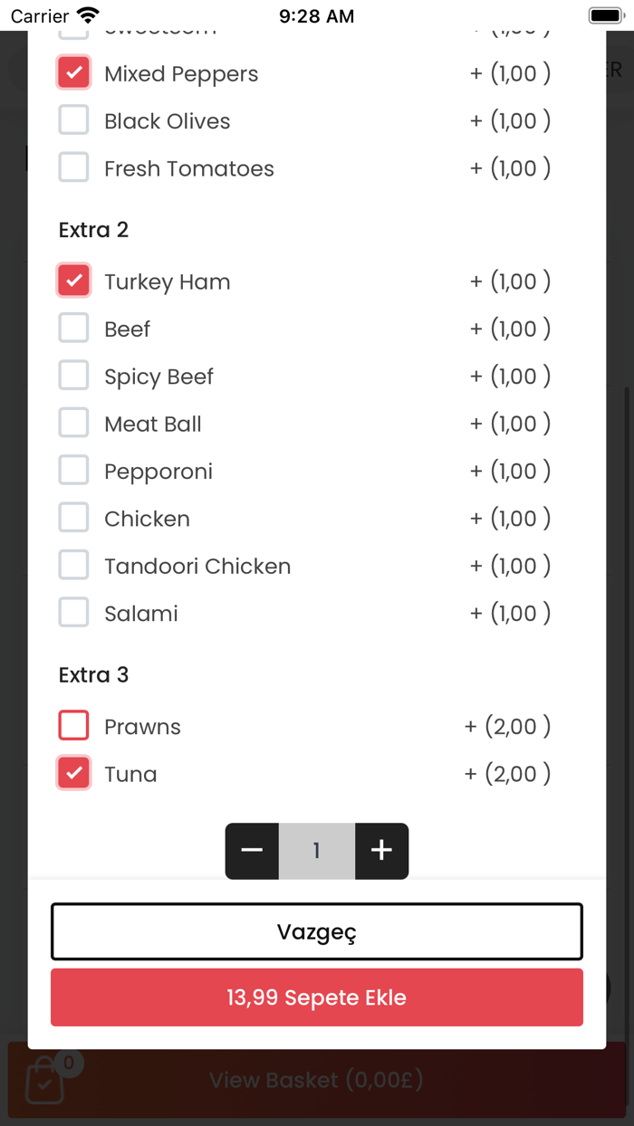The width and height of the screenshot is (634, 1126).
Task: Select the Spicy Beef checkbox
Action: 74,376
